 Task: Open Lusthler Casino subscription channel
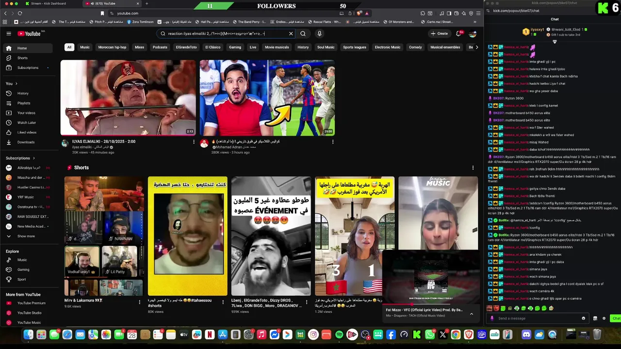[x=28, y=187]
